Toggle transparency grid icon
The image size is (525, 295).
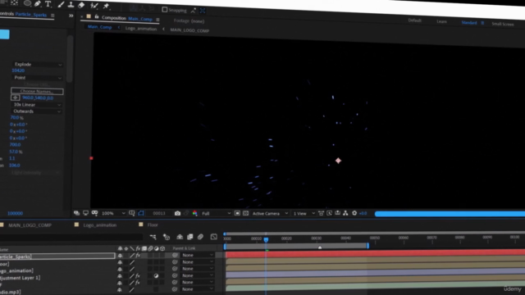click(x=246, y=213)
